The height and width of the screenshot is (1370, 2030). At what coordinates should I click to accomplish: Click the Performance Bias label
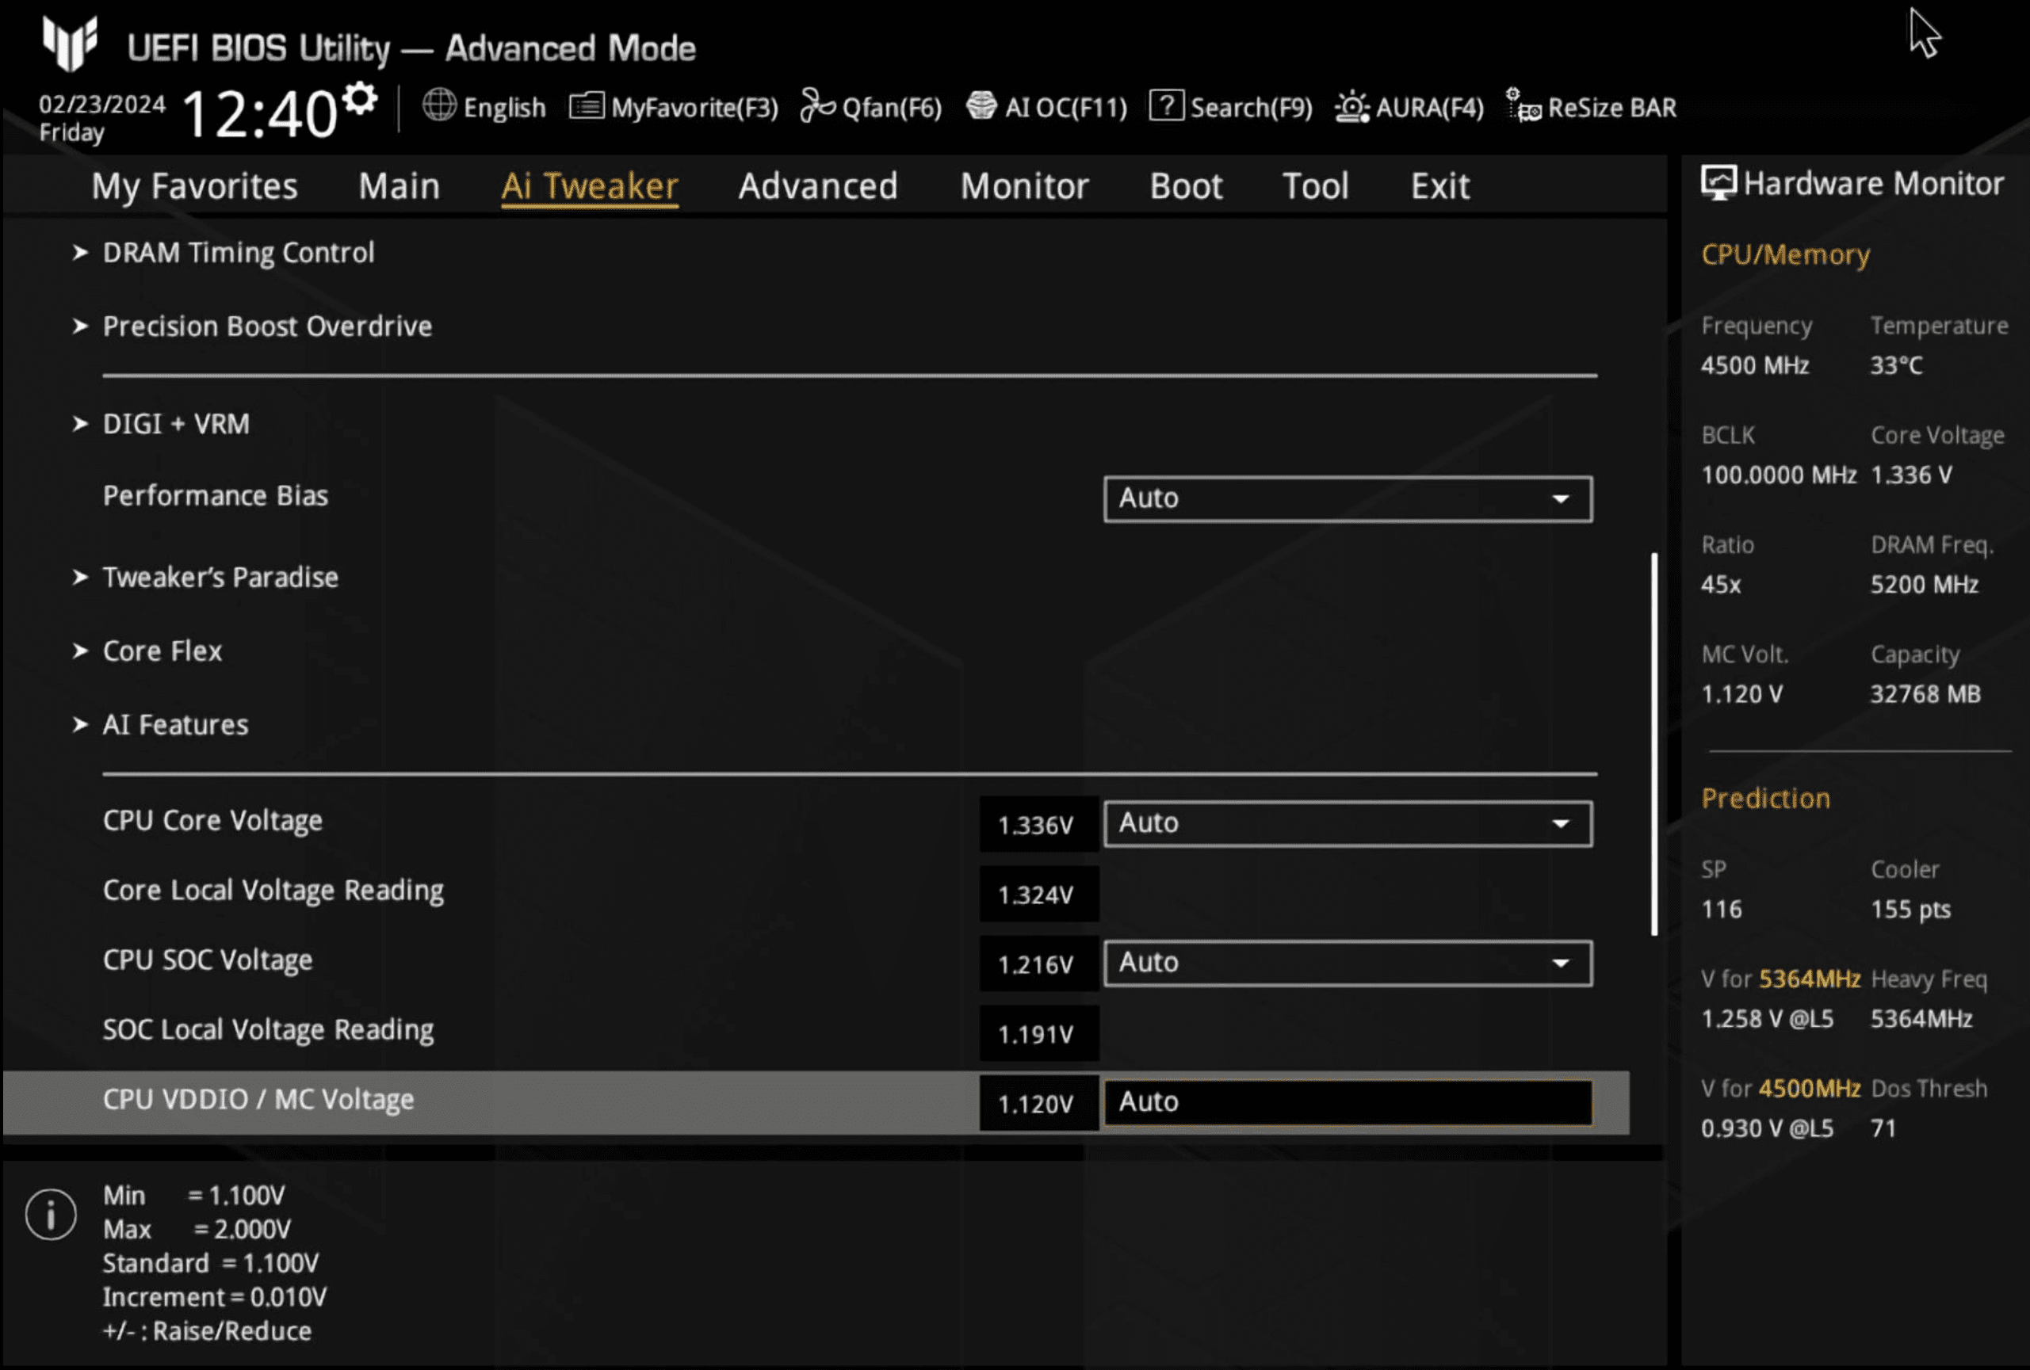coord(216,496)
